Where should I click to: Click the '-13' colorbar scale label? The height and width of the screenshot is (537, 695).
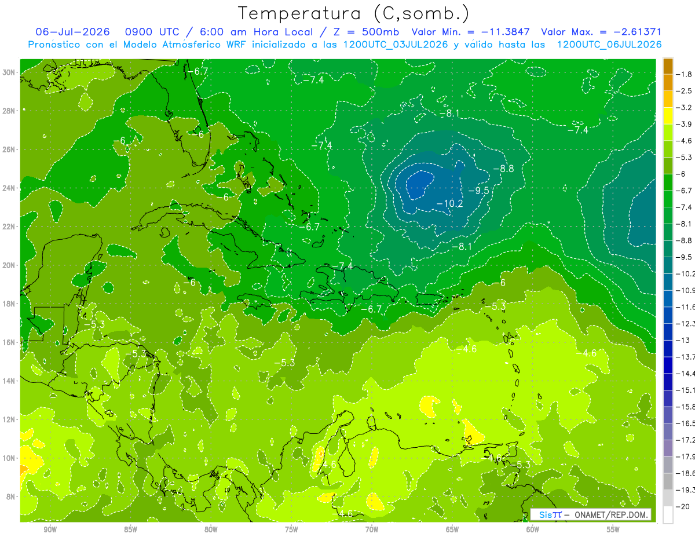click(683, 340)
